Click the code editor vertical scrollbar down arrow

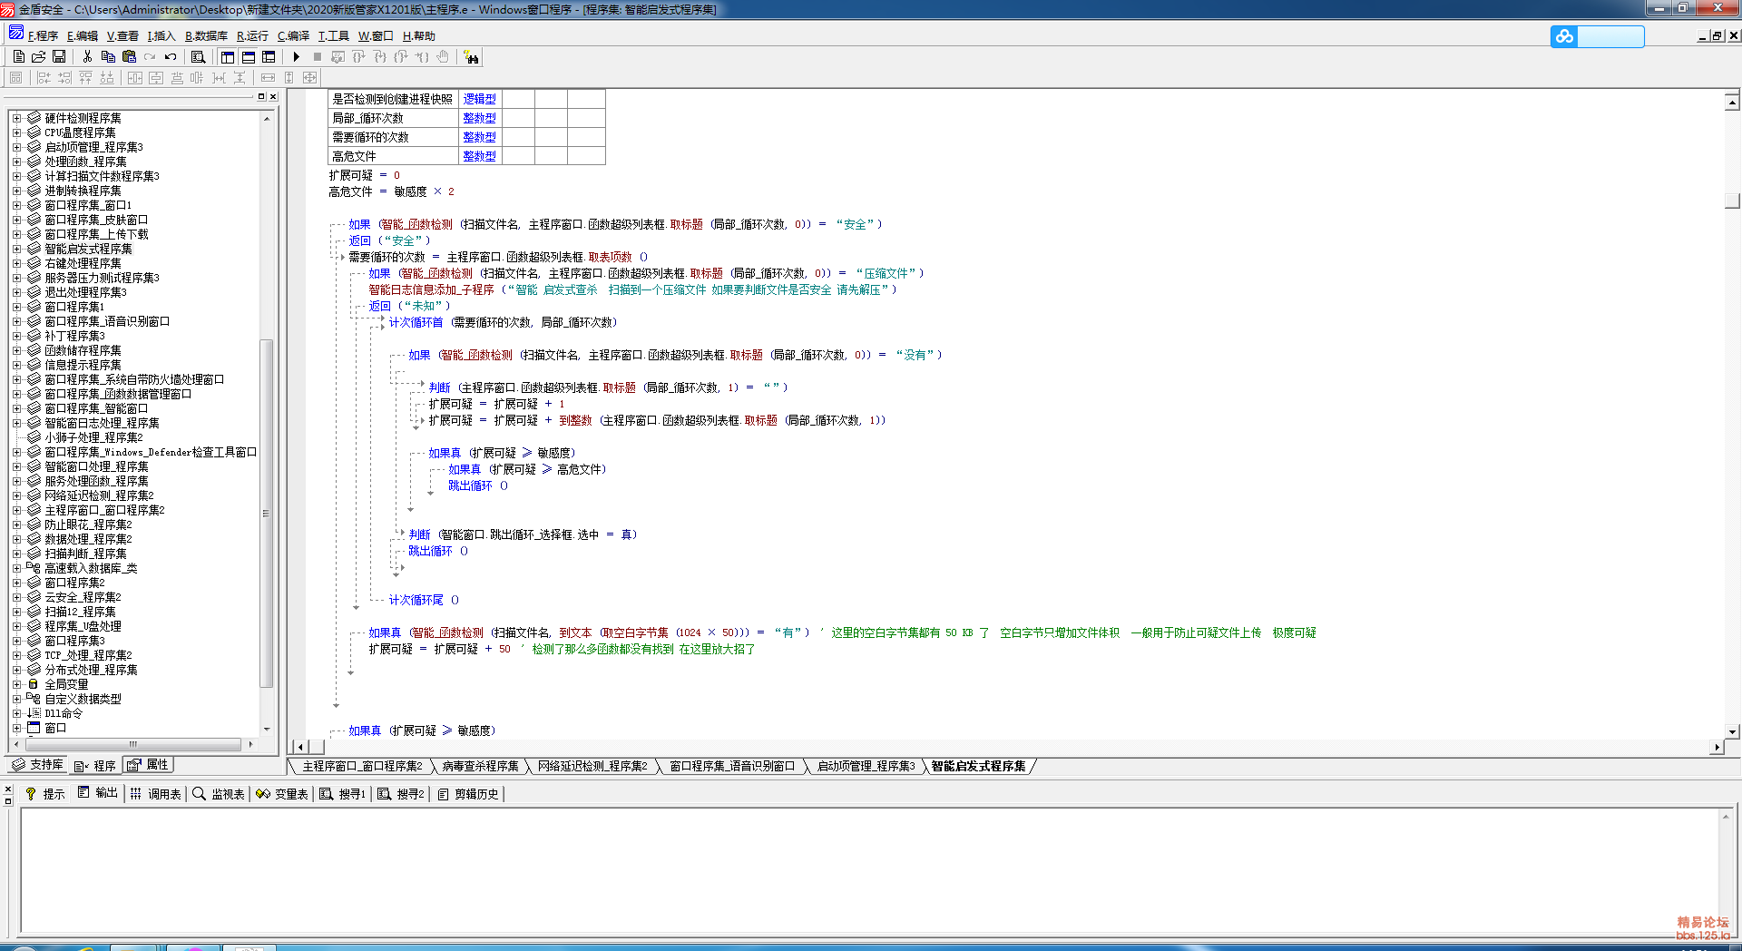click(x=1732, y=731)
